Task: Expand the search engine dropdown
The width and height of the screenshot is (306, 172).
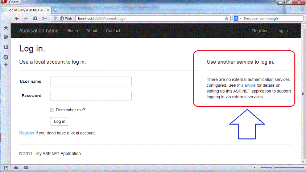Action: tap(241, 18)
